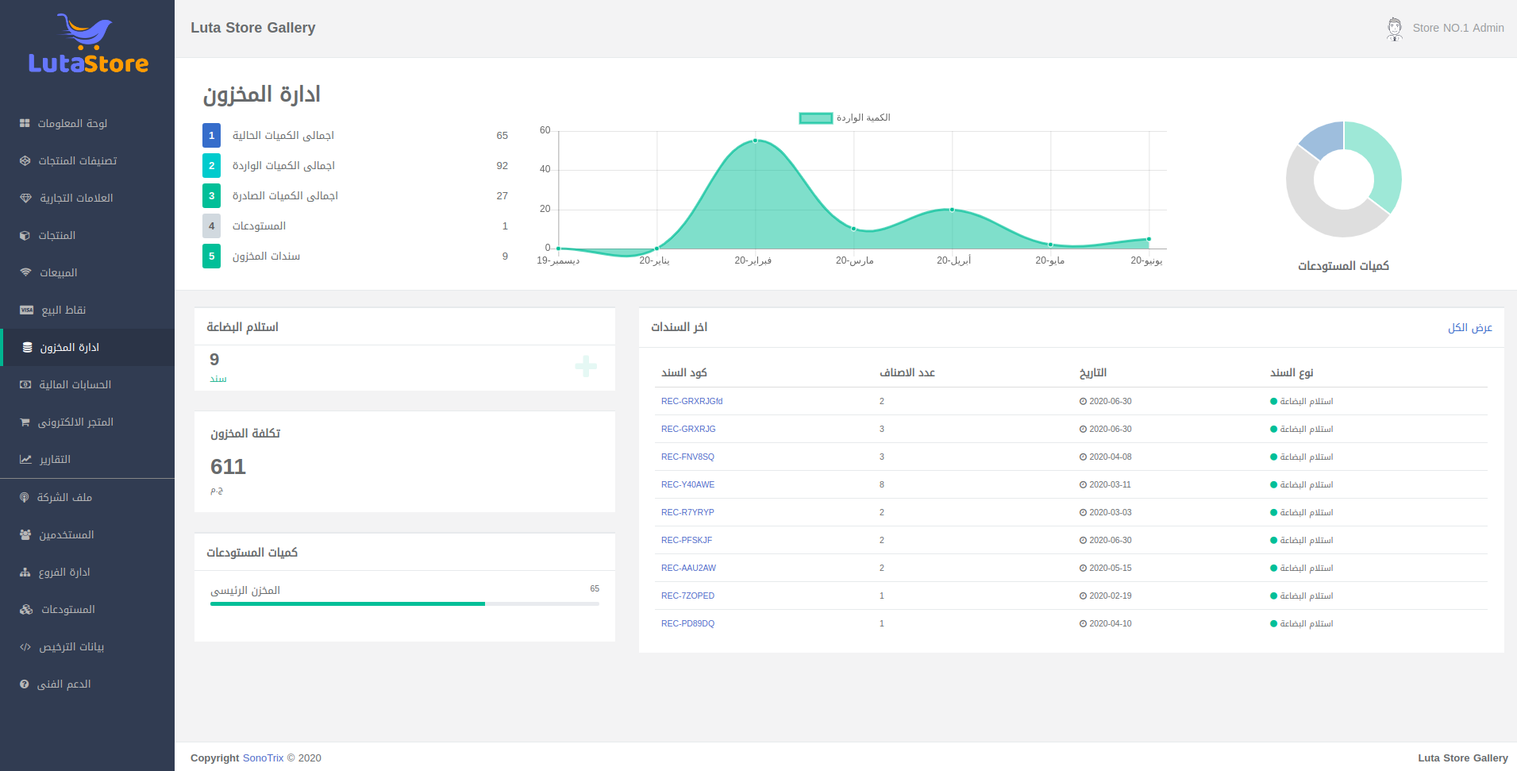Open document REC-GRXRJGfd
This screenshot has width=1517, height=771.
[691, 401]
